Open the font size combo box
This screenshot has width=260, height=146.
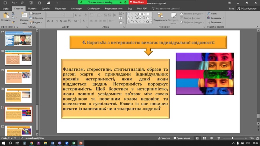(69, 15)
